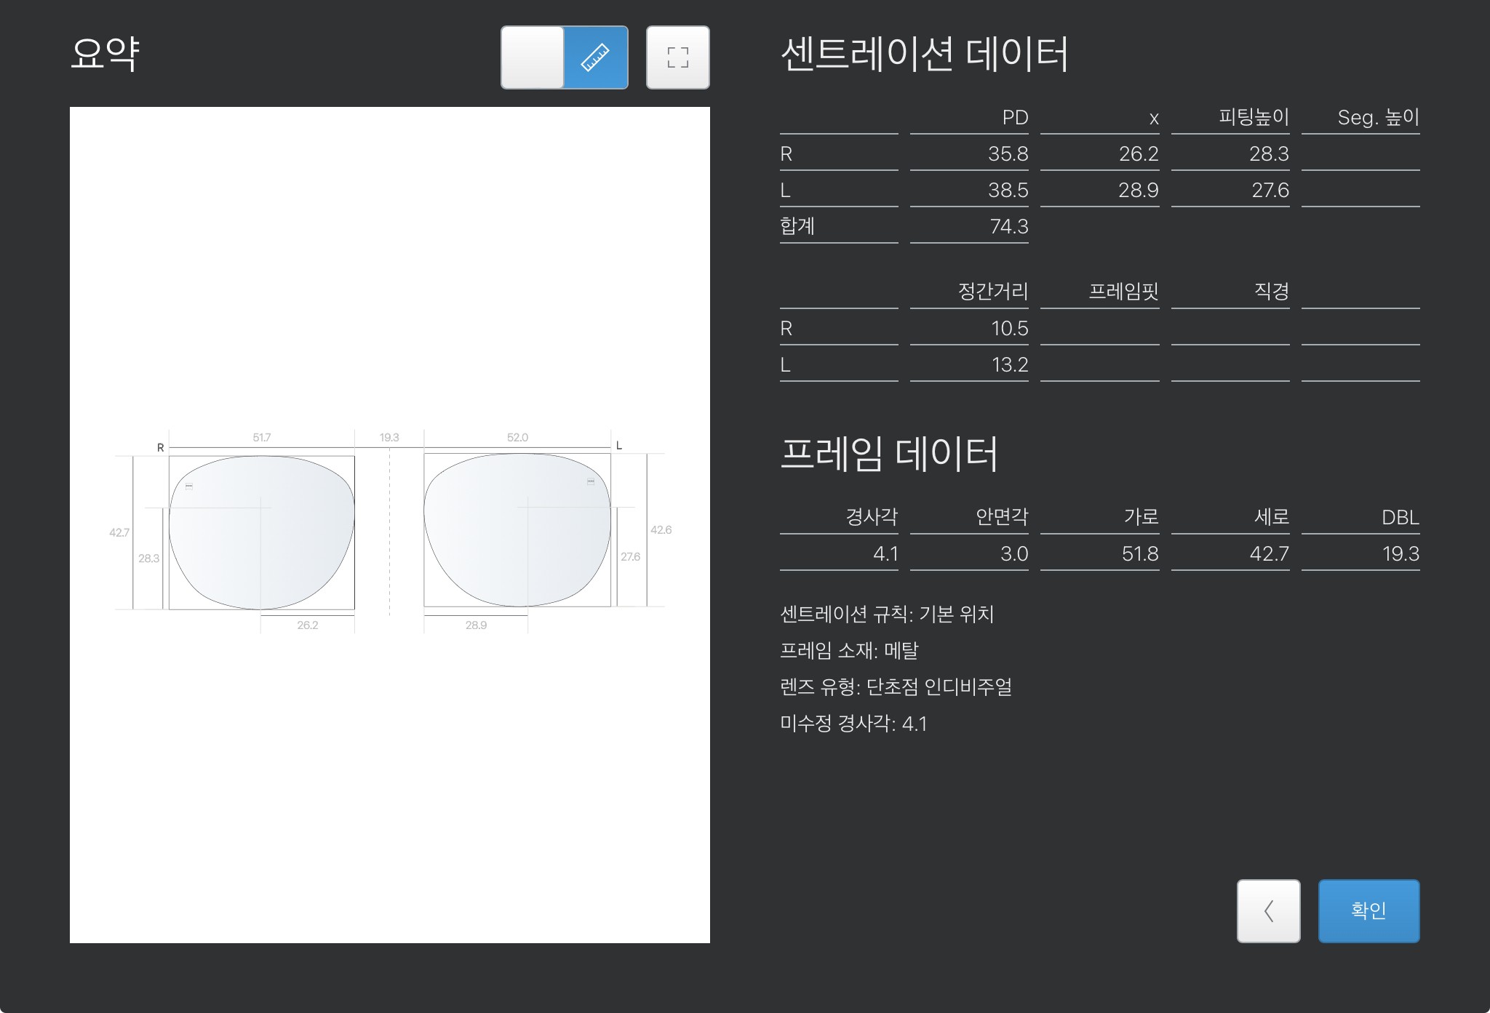Click the fullscreen expand icon button

pos(677,57)
